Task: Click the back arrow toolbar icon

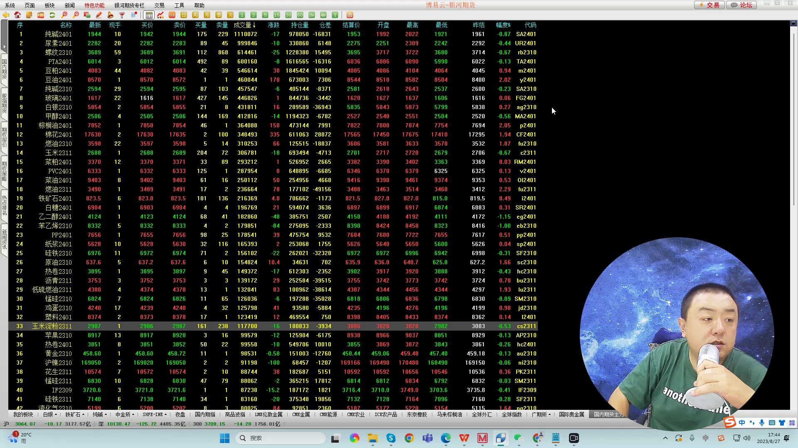Action: (x=6, y=15)
